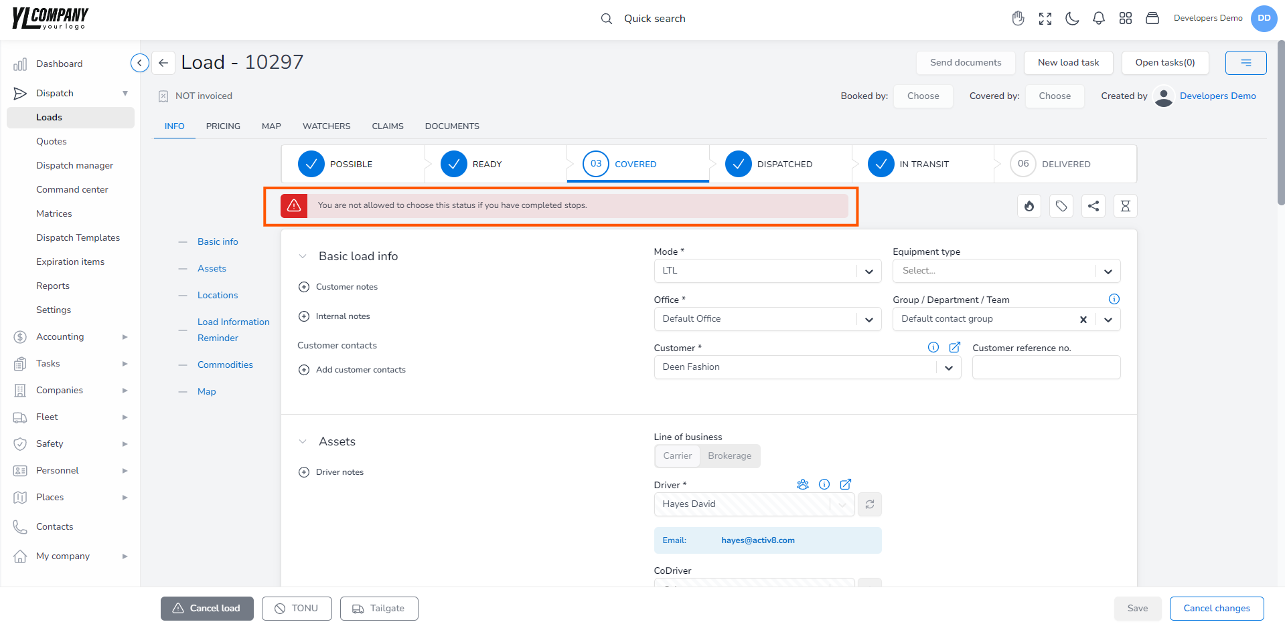Set status to IN TRANSIT
This screenshot has height=626, width=1285.
923,164
